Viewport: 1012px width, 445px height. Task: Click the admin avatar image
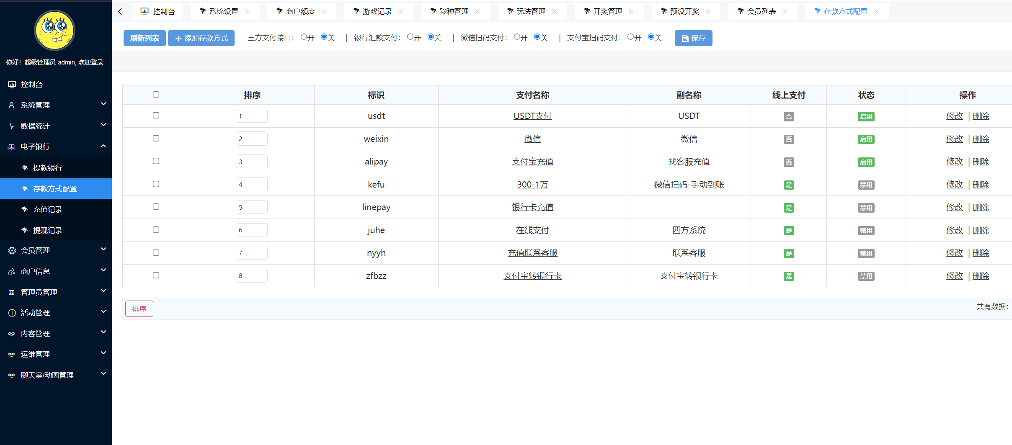[x=54, y=30]
